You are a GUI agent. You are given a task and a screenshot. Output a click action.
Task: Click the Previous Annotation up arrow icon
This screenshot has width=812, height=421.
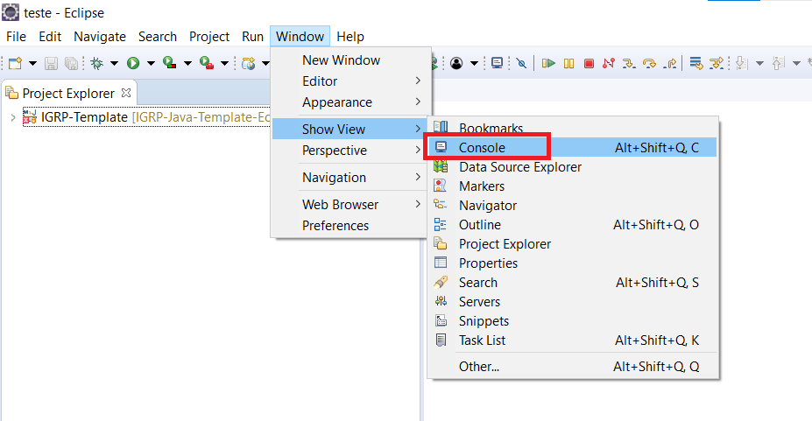779,63
